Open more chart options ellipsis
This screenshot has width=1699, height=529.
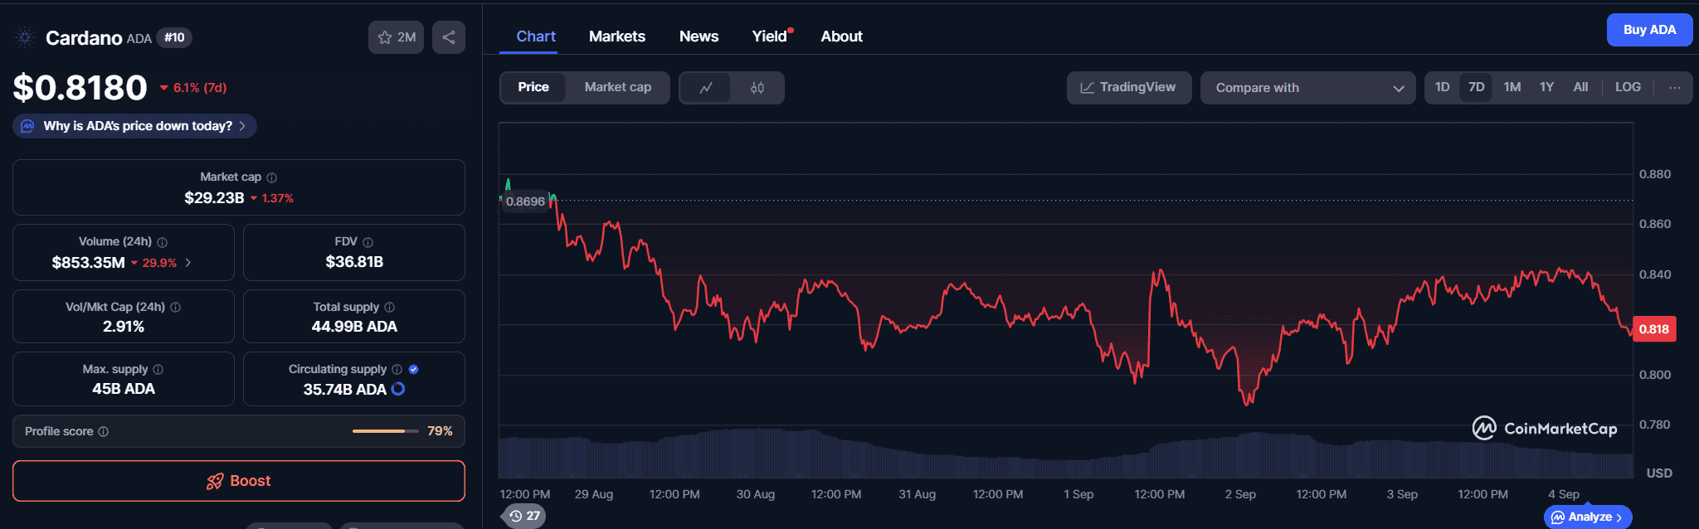(x=1675, y=87)
